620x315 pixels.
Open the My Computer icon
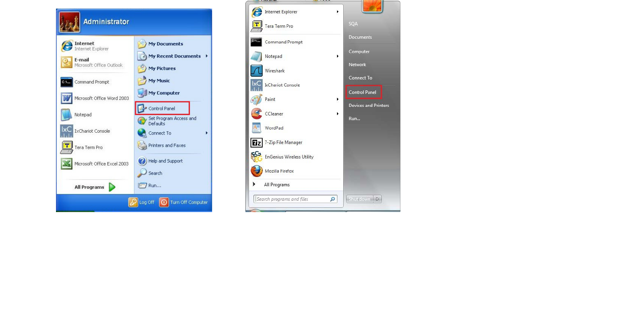pyautogui.click(x=142, y=93)
